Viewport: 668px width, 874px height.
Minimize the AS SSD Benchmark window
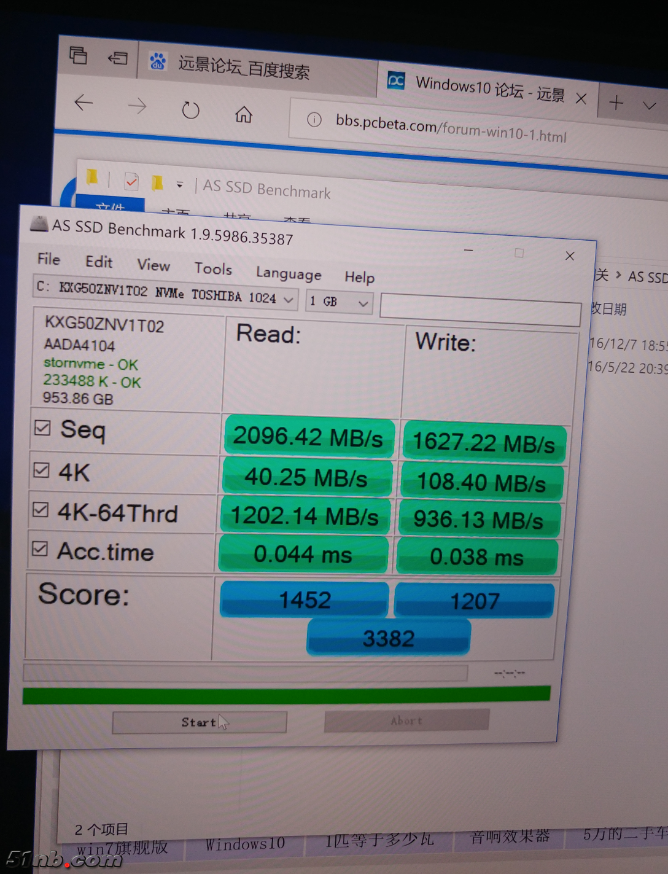pos(468,251)
